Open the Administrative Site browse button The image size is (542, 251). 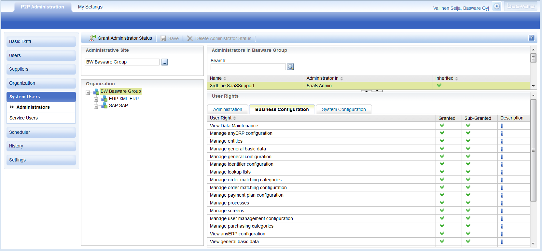point(165,62)
